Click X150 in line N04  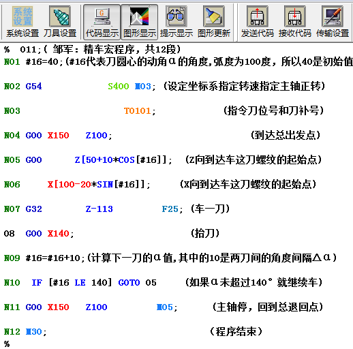[58, 136]
